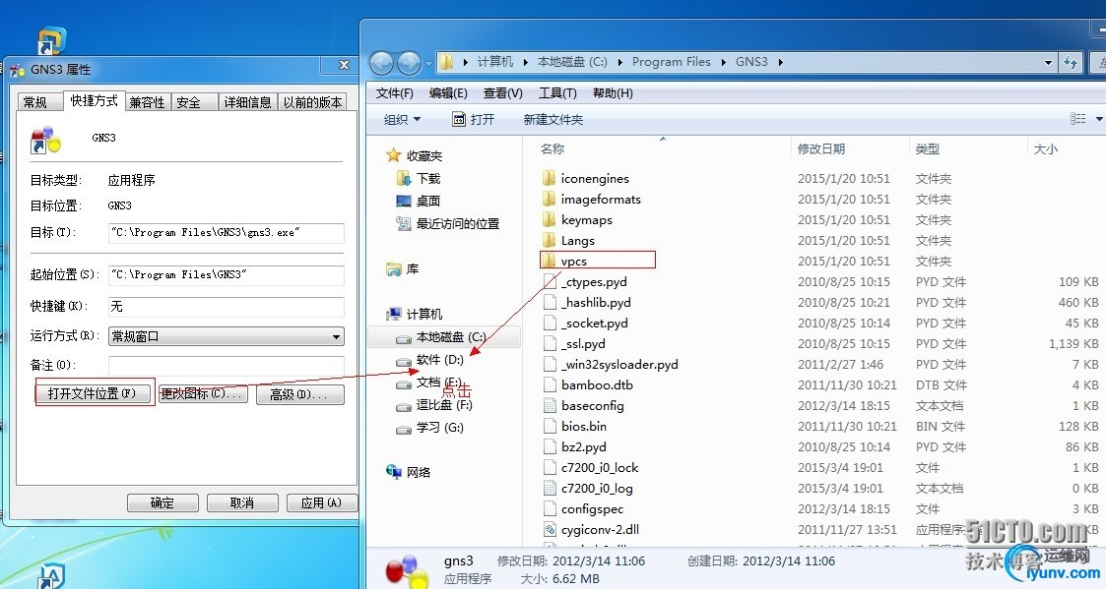Screen dimensions: 1106x589
Task: Expand breadcrumb arrow after 计算机
Action: click(526, 62)
